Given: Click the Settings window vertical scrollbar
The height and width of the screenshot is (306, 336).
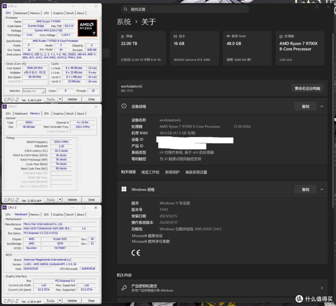Looking at the screenshot, I should [333, 120].
